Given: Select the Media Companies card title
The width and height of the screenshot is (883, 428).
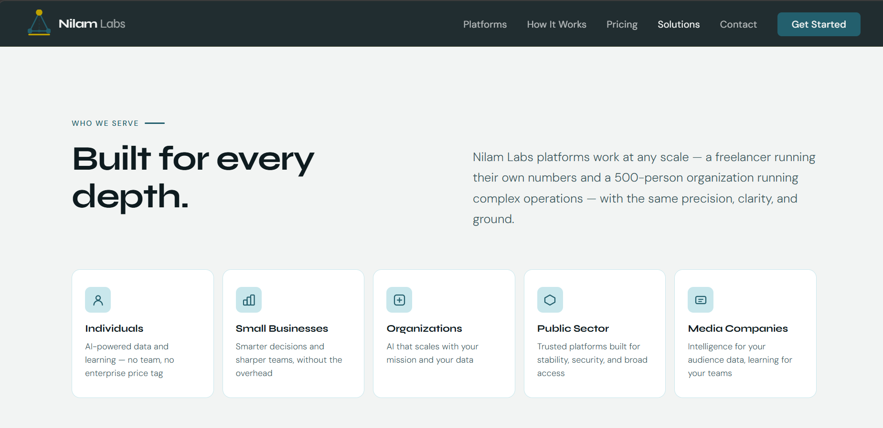Looking at the screenshot, I should (x=738, y=329).
